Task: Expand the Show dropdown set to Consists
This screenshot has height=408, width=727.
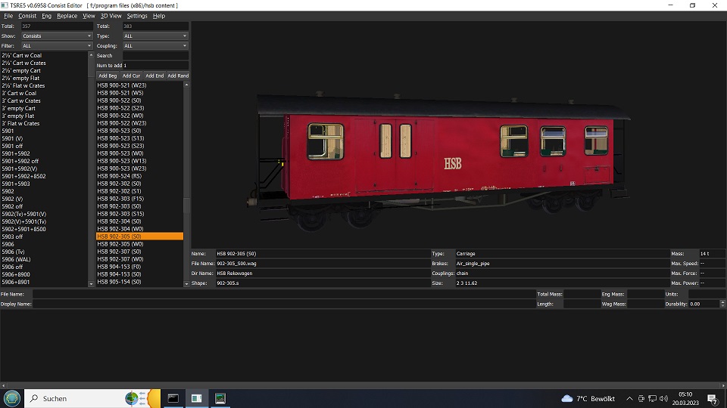Action: click(57, 36)
